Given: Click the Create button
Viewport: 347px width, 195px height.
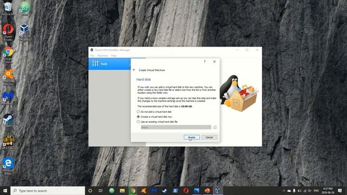Looking at the screenshot, I should click(191, 137).
